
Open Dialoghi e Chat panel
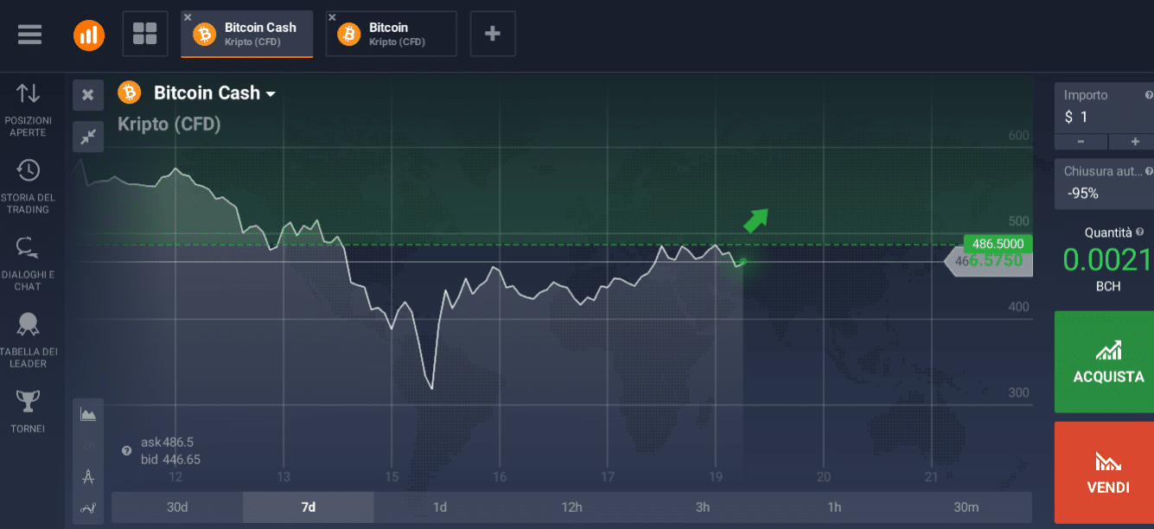point(29,263)
